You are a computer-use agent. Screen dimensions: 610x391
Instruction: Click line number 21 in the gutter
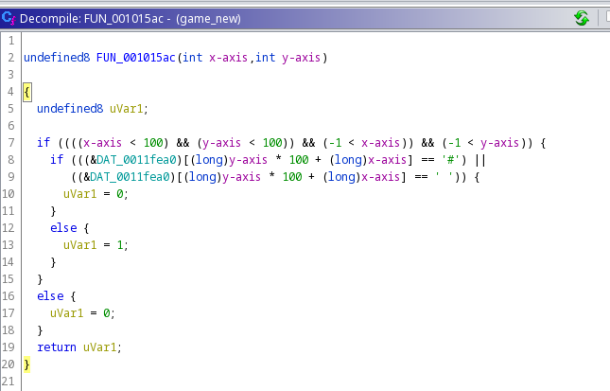[x=9, y=381]
